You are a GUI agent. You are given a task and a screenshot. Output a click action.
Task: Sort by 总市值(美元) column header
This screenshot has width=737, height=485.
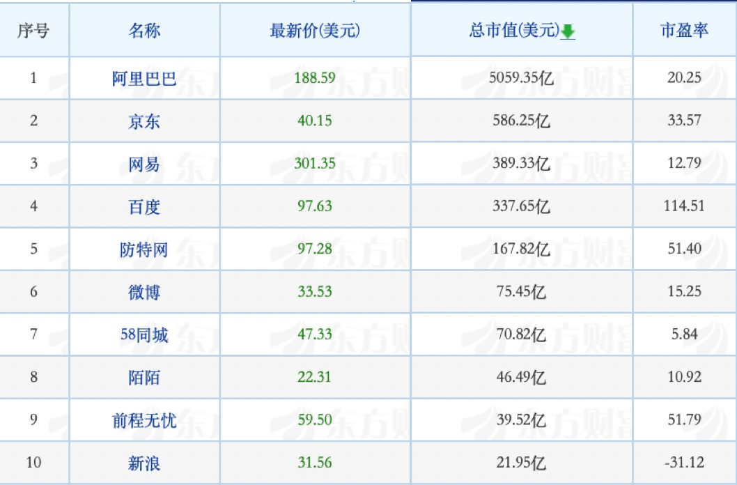tap(514, 31)
